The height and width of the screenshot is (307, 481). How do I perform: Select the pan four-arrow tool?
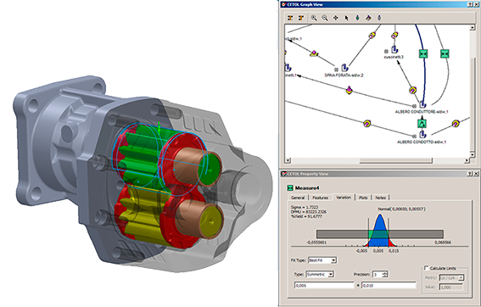(x=336, y=18)
